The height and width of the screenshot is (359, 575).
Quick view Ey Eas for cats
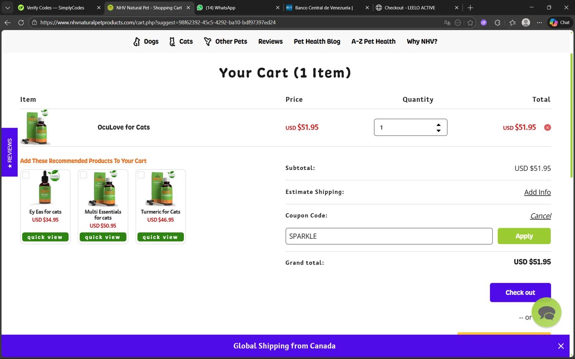pyautogui.click(x=45, y=237)
